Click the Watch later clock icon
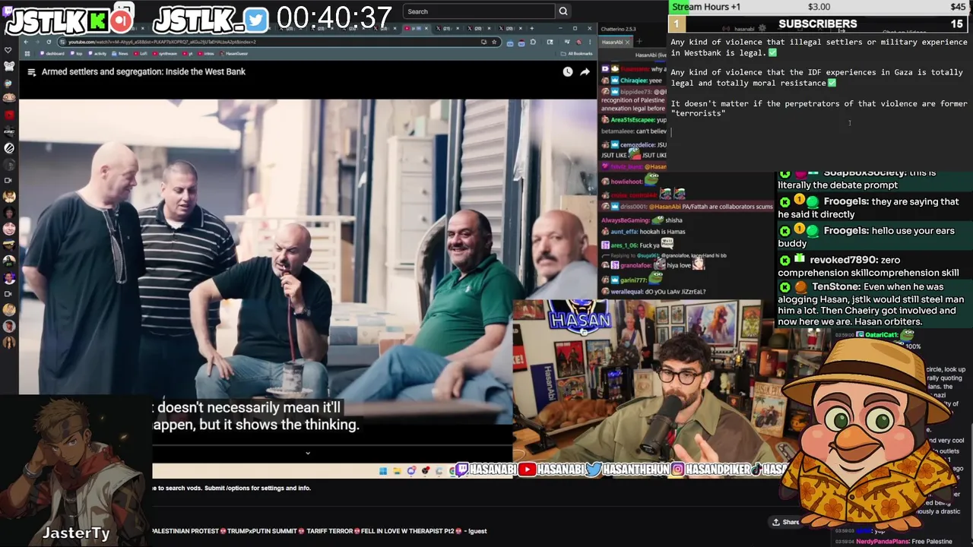 568,72
